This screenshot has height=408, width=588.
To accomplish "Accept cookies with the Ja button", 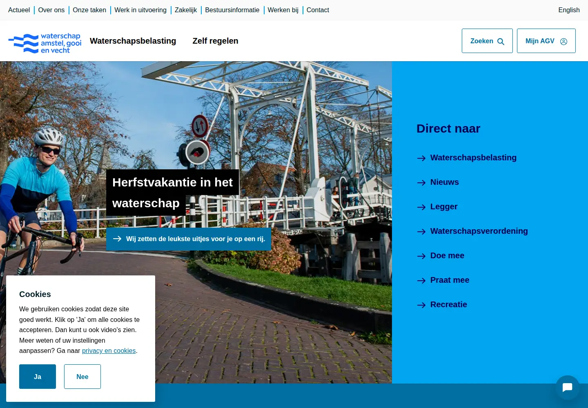I will click(38, 377).
